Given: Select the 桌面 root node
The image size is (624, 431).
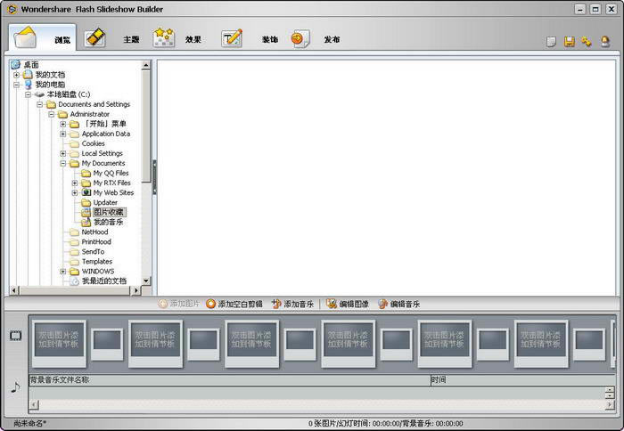Looking at the screenshot, I should 31,64.
